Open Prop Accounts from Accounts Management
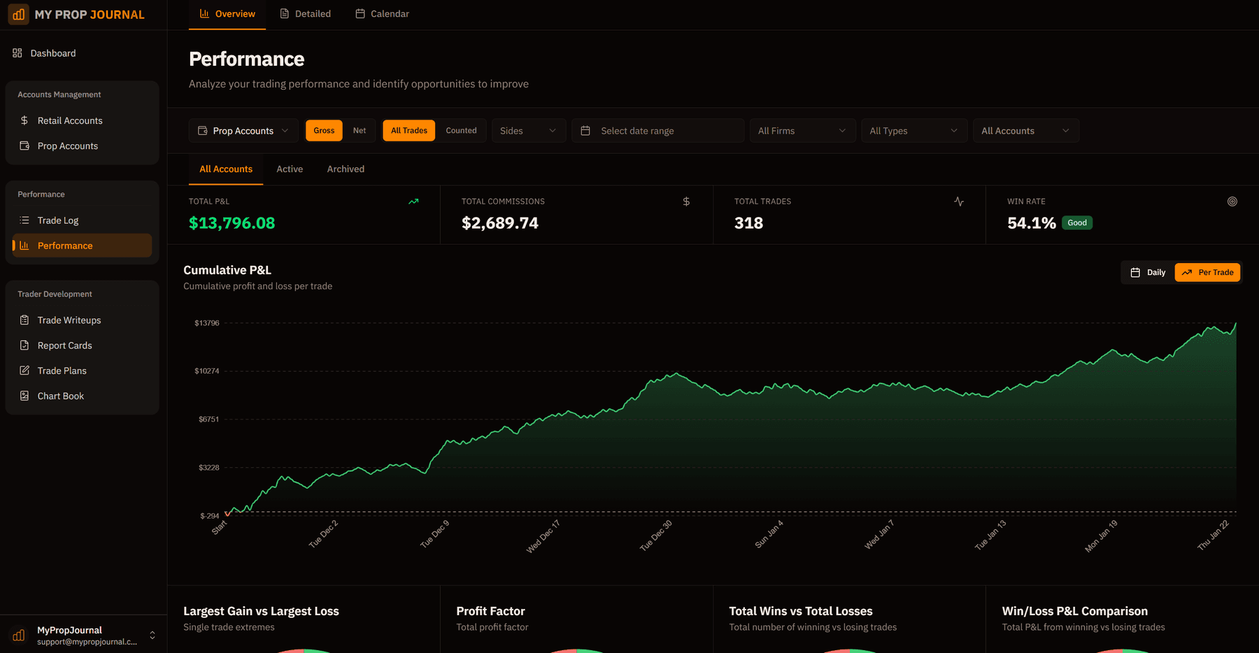Image resolution: width=1259 pixels, height=653 pixels. click(x=67, y=146)
